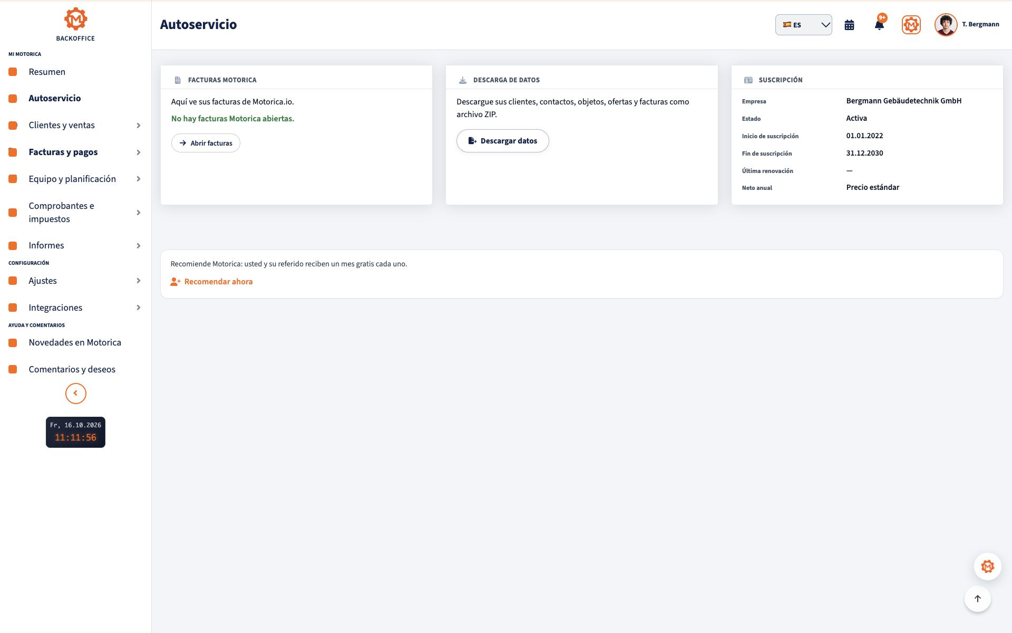The height and width of the screenshot is (633, 1012).
Task: Open Novedades en Motorica menu item
Action: point(75,343)
